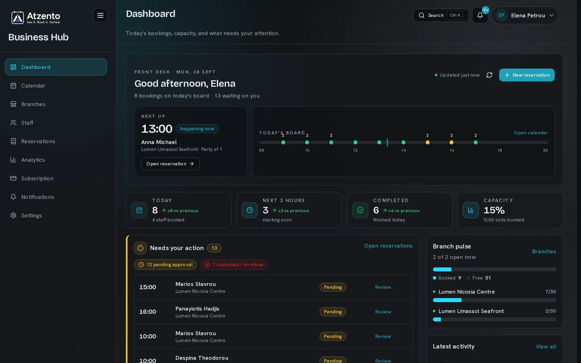Click the search magnifier icon

[422, 15]
